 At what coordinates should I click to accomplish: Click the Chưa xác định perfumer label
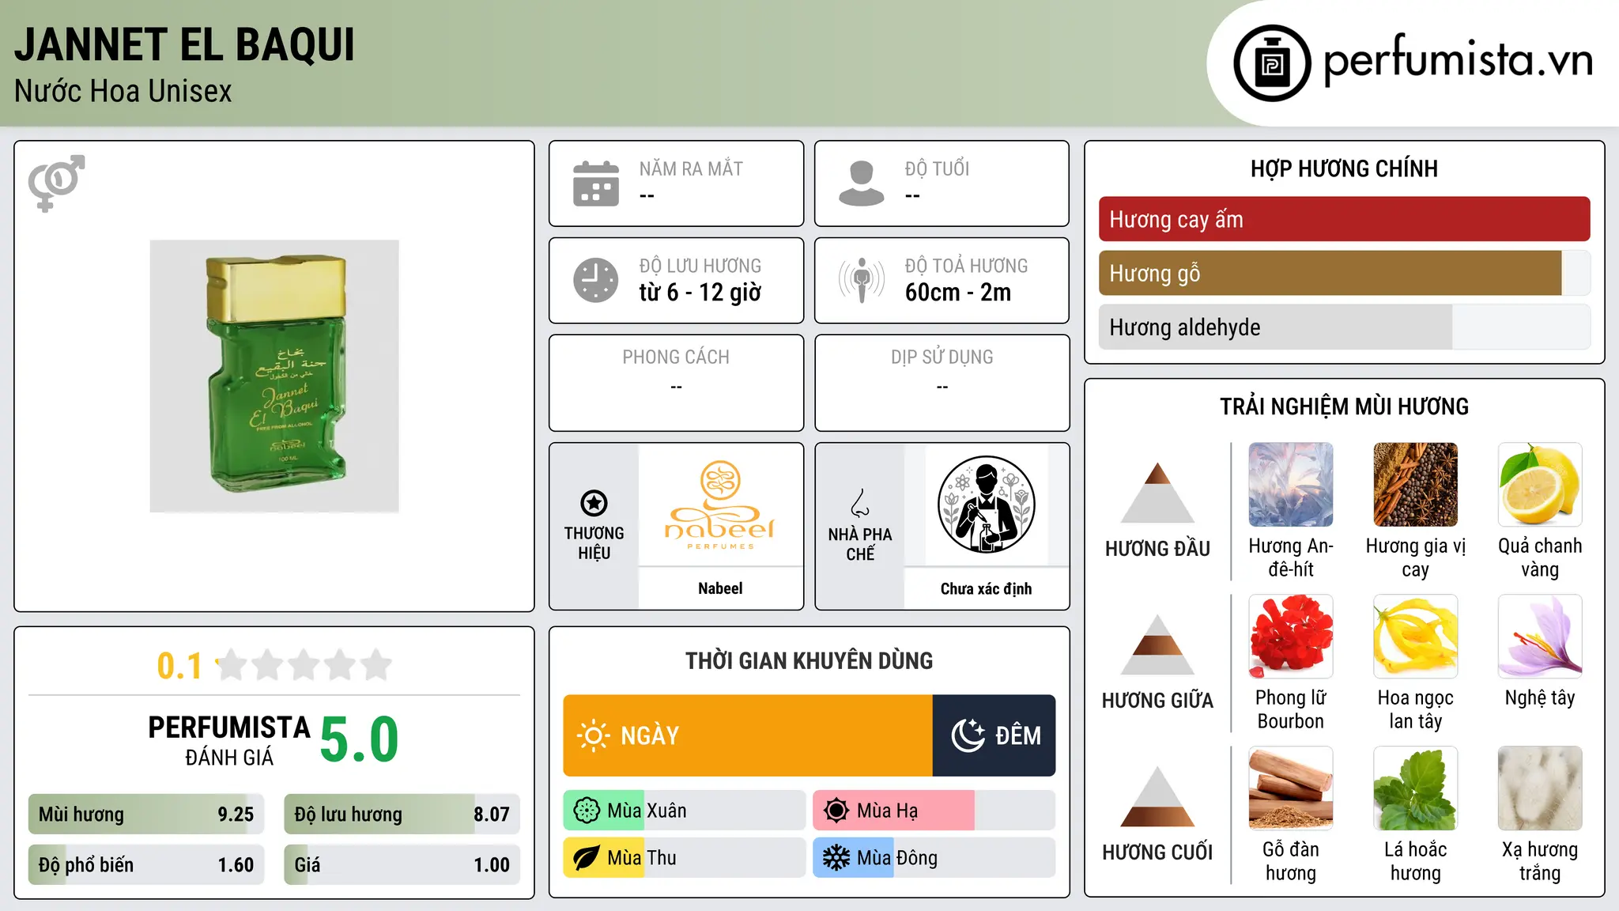(x=986, y=588)
